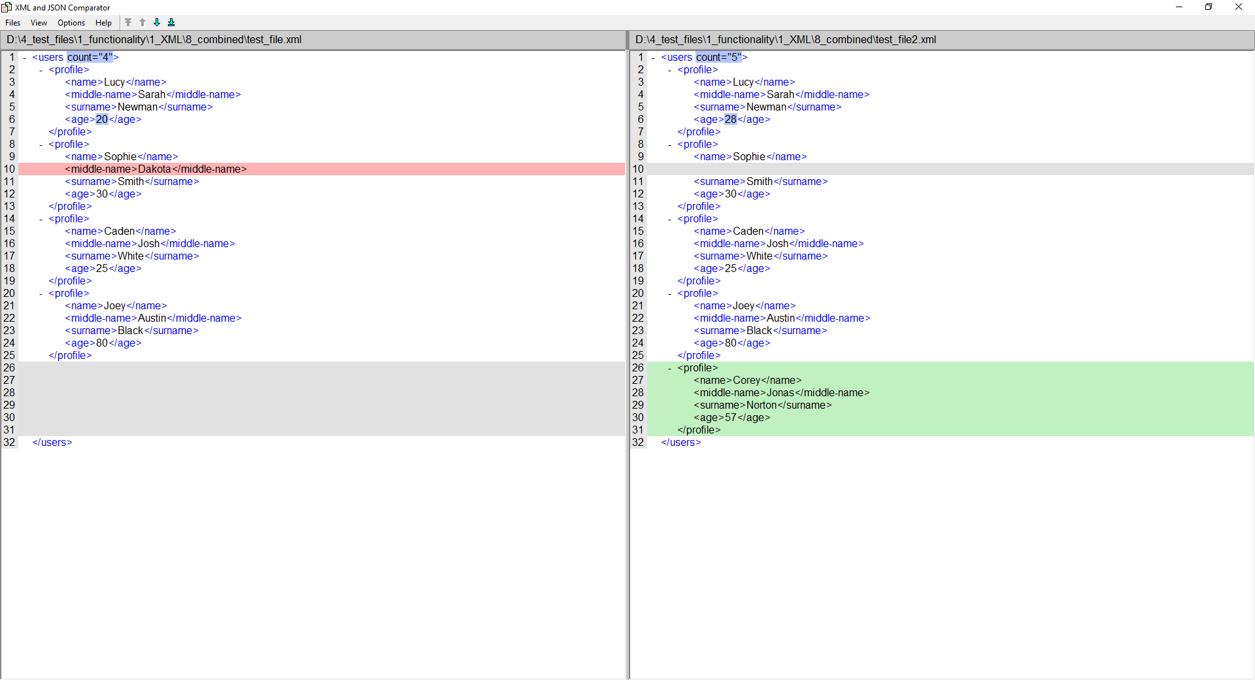
Task: Collapse the users root node in left pane
Action: tap(25, 58)
